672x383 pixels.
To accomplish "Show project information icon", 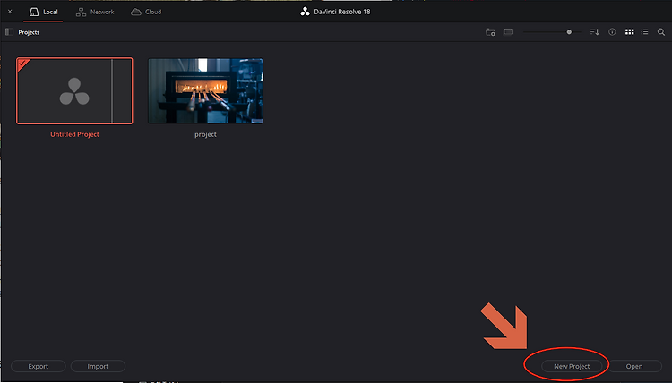I will click(612, 32).
